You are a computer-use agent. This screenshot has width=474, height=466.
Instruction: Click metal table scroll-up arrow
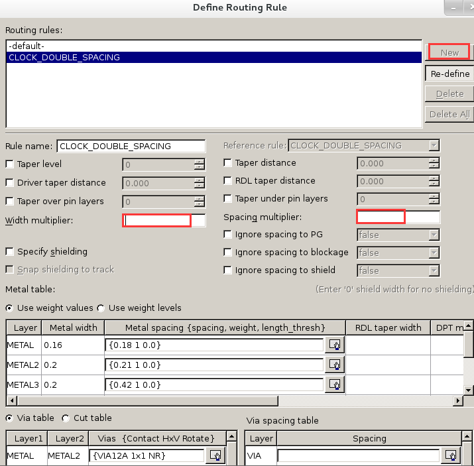click(468, 325)
